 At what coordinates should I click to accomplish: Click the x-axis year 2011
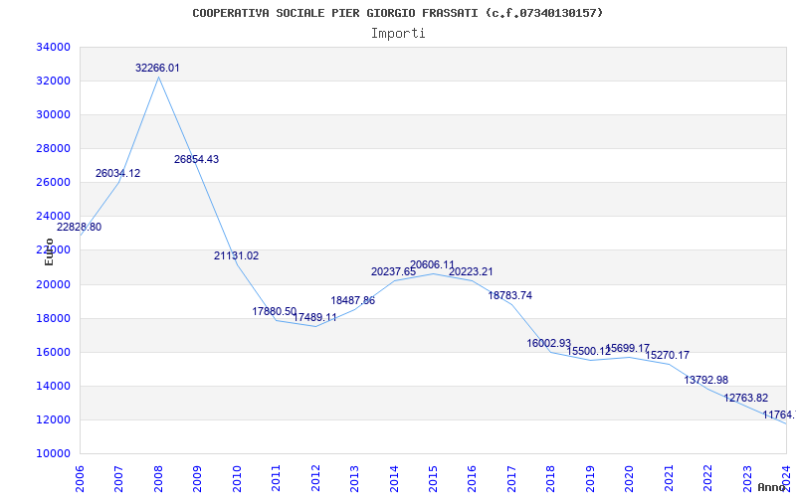276,478
